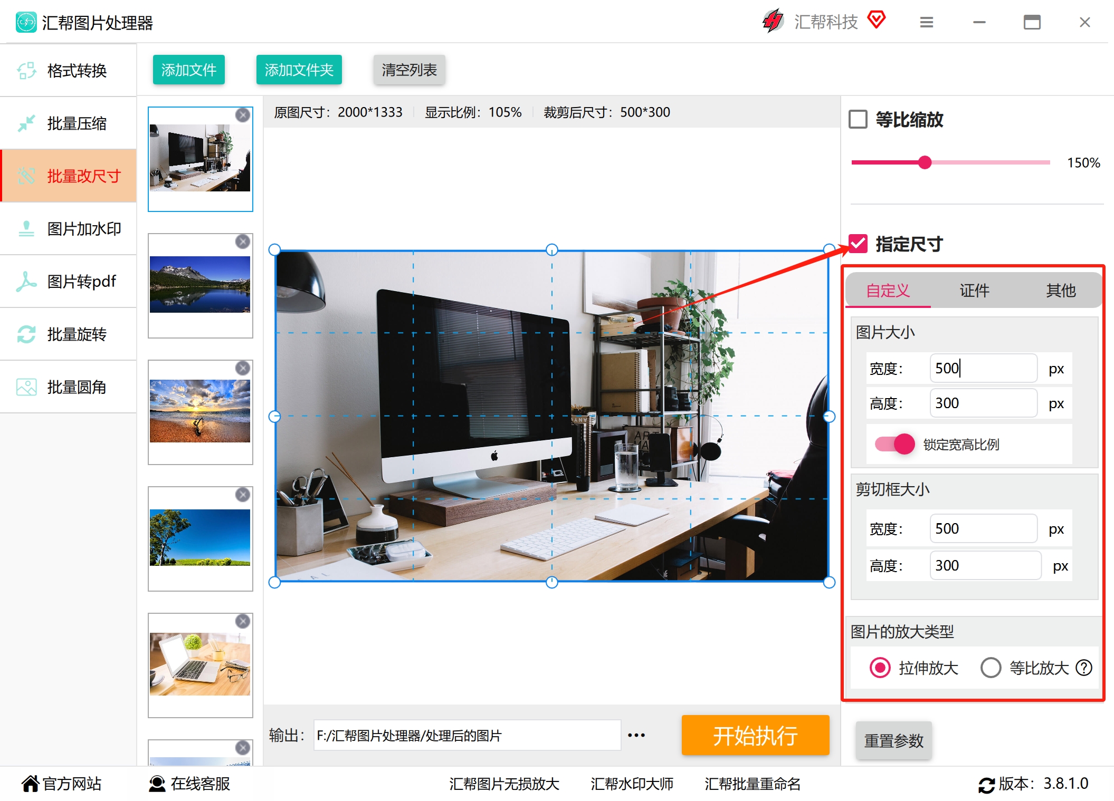Click the bottom-right crop handle

pyautogui.click(x=829, y=582)
